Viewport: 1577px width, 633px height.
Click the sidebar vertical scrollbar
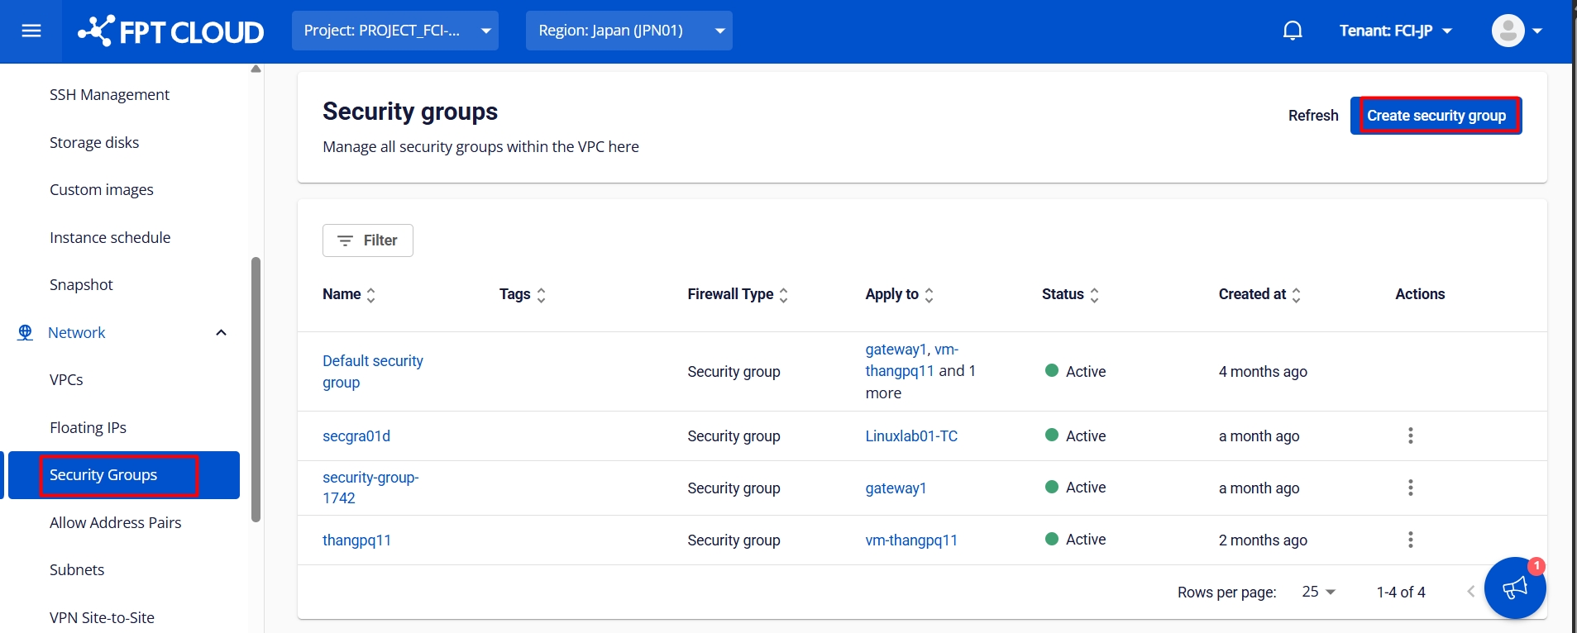256,388
